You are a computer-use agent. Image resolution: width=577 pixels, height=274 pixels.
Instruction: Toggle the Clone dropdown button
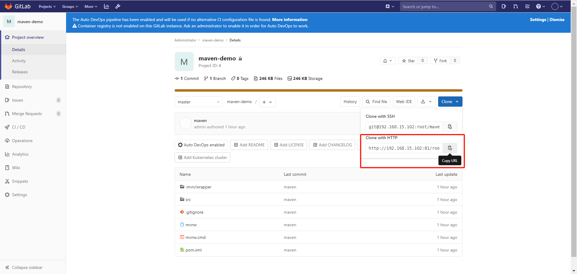pyautogui.click(x=450, y=102)
